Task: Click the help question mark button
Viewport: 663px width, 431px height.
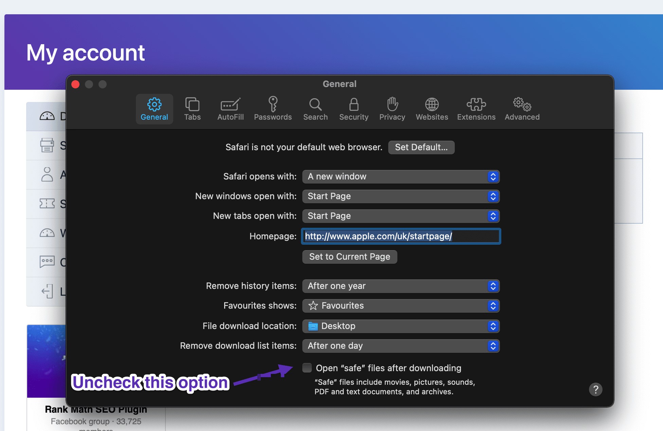Action: pyautogui.click(x=595, y=390)
